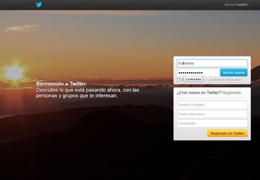The height and width of the screenshot is (180, 260).
Task: Select the Correo electrónico field
Action: click(212, 114)
